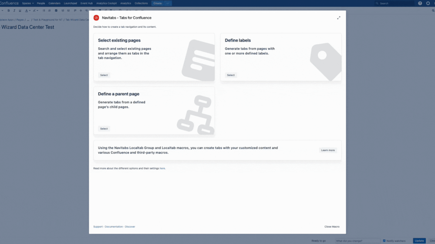Select the 'Define a parent page' option

click(104, 129)
